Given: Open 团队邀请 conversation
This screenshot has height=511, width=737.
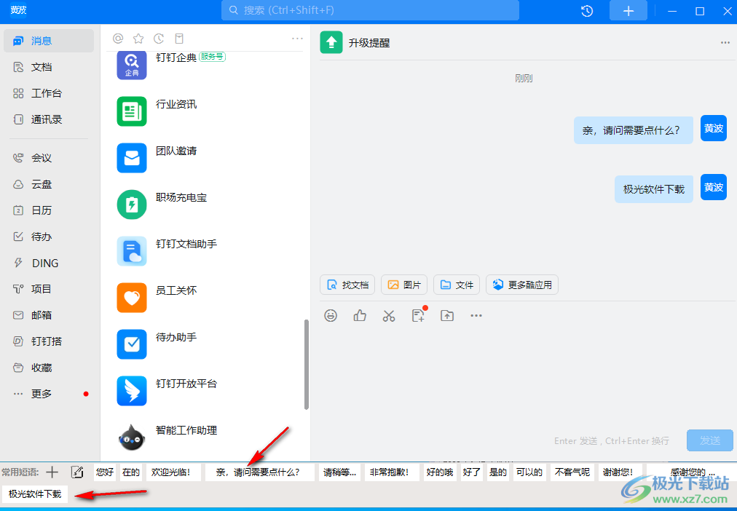Looking at the screenshot, I should pyautogui.click(x=205, y=158).
